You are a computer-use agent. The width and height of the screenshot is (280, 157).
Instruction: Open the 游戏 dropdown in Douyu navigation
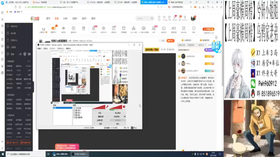coord(84,18)
